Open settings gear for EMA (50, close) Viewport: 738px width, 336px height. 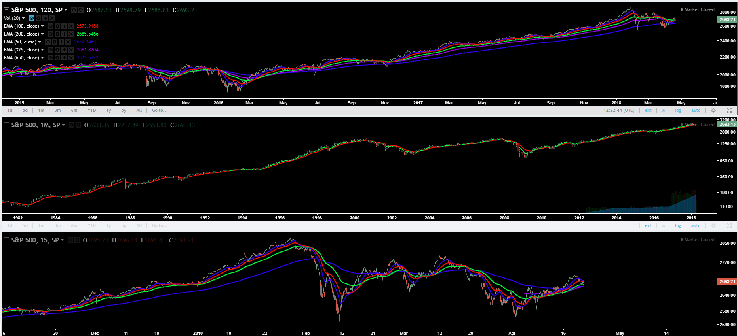point(55,42)
